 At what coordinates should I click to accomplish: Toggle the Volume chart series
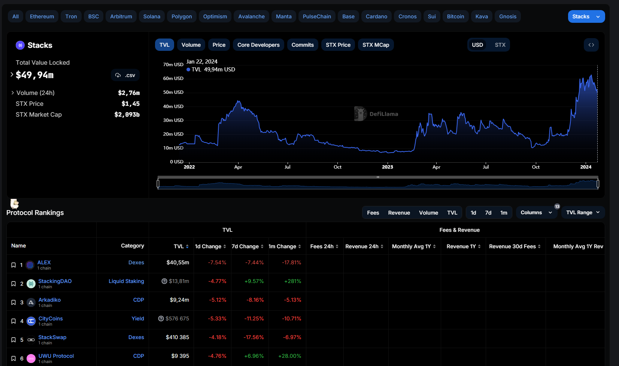tap(191, 45)
